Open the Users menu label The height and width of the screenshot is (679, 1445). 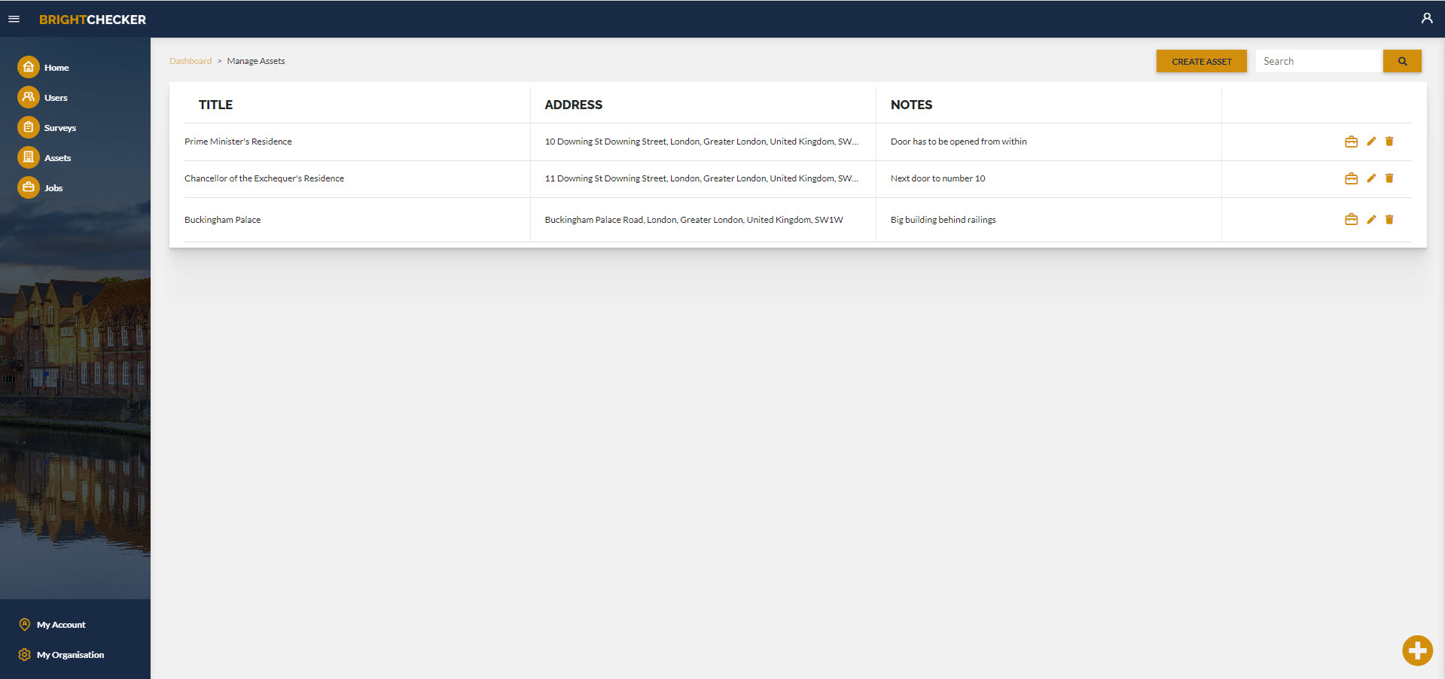point(56,98)
